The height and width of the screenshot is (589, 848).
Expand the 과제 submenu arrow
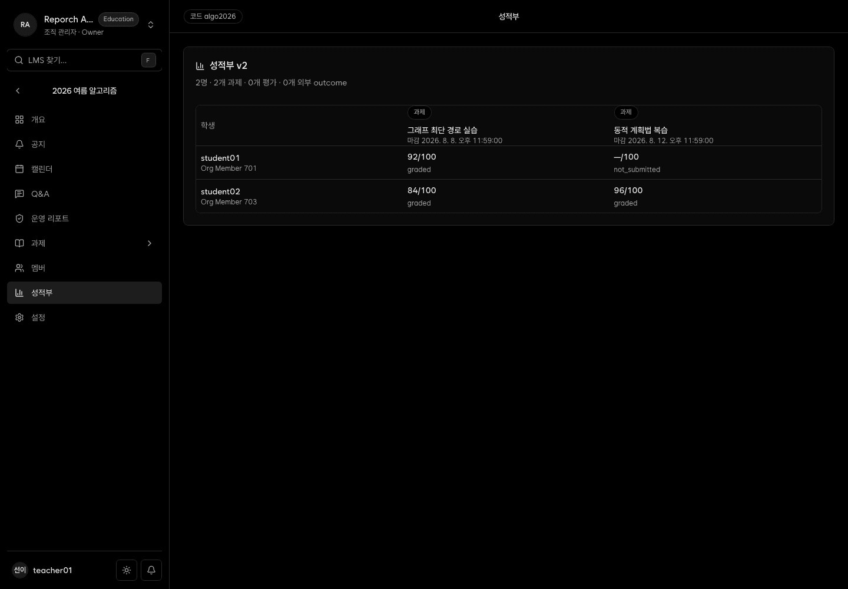coord(150,243)
